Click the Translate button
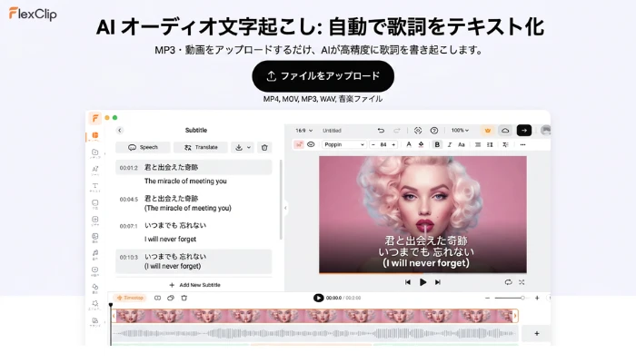Viewport: 636px width, 363px height. tap(201, 147)
